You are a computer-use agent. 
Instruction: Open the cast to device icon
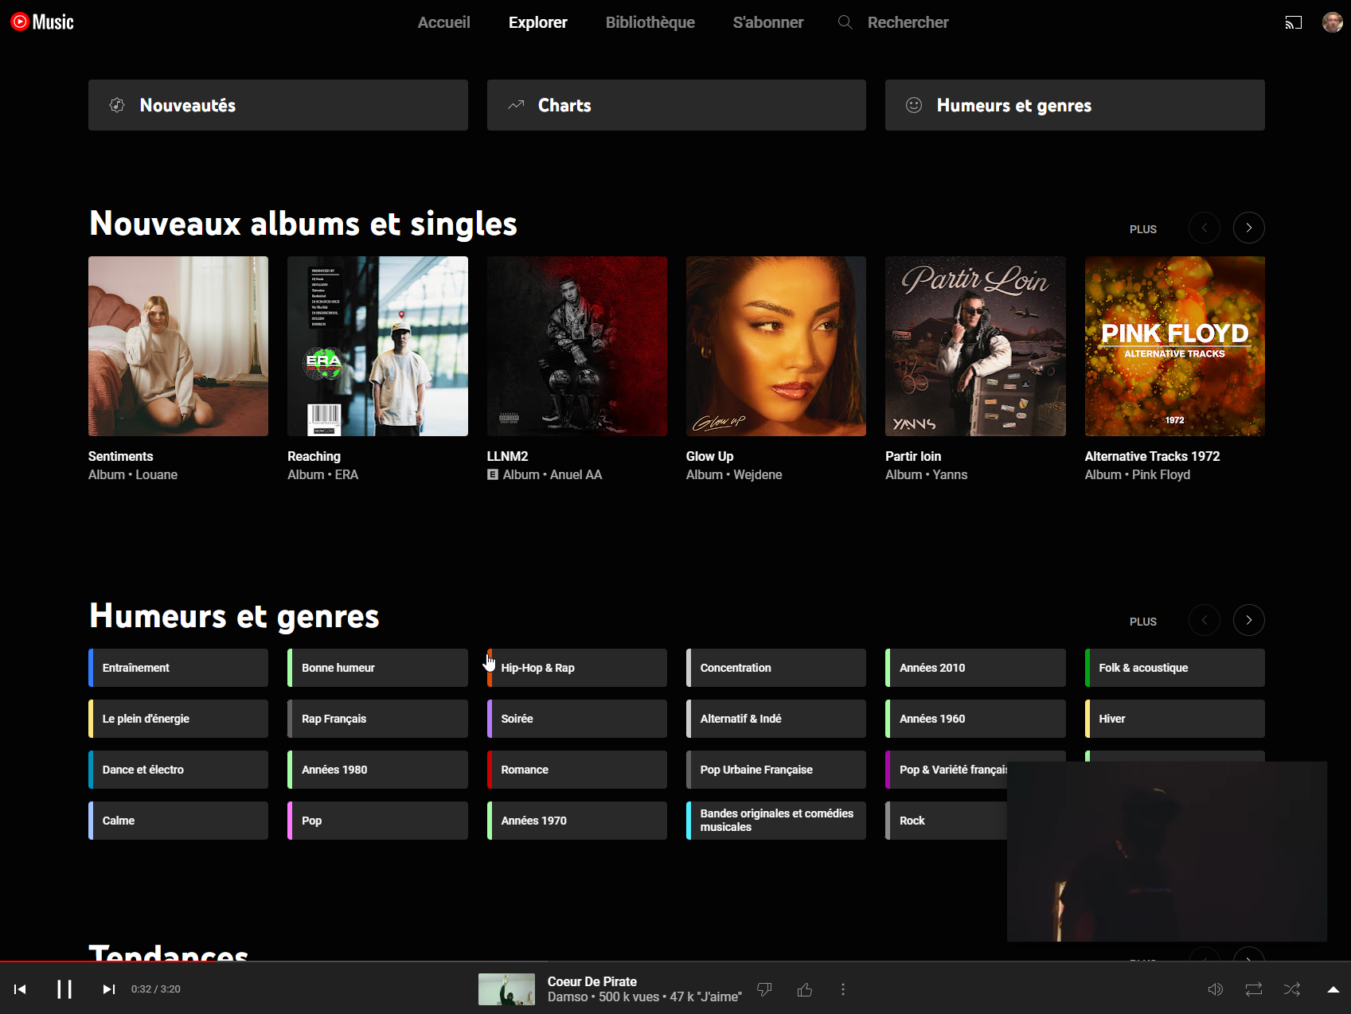pyautogui.click(x=1293, y=22)
